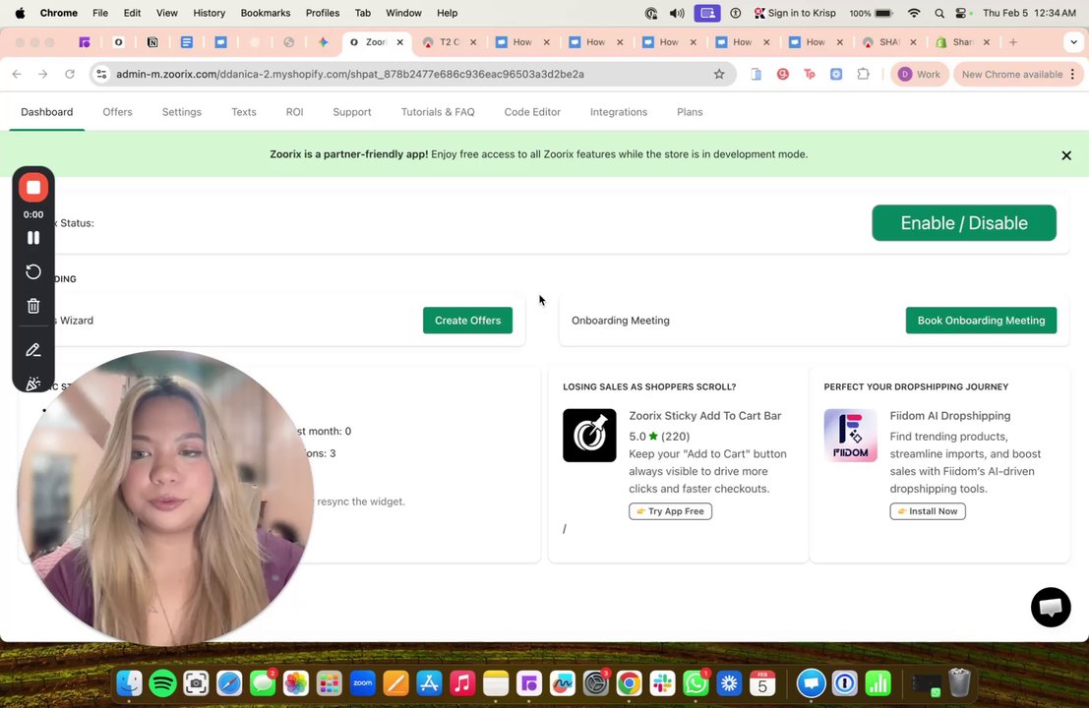Reload the current page
Image resolution: width=1089 pixels, height=708 pixels.
[70, 75]
